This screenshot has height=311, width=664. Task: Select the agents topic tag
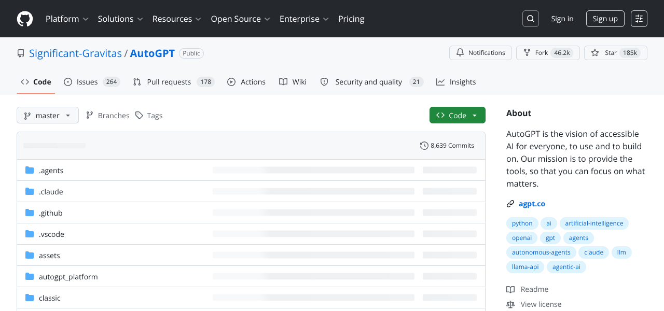(578, 238)
